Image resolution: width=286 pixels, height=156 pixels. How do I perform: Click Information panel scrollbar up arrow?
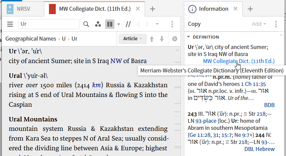[281, 35]
